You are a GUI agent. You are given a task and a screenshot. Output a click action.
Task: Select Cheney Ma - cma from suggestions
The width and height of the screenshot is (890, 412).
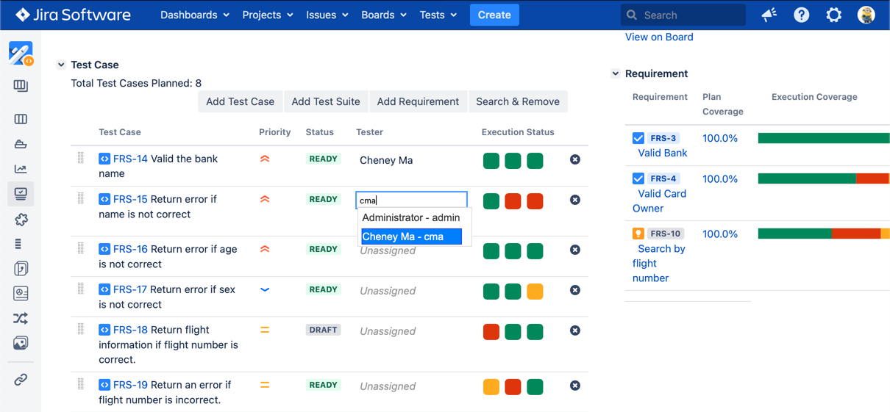pos(411,236)
